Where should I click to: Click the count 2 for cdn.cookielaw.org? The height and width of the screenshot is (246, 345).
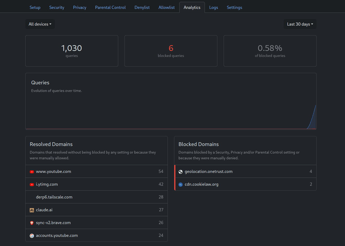311,184
